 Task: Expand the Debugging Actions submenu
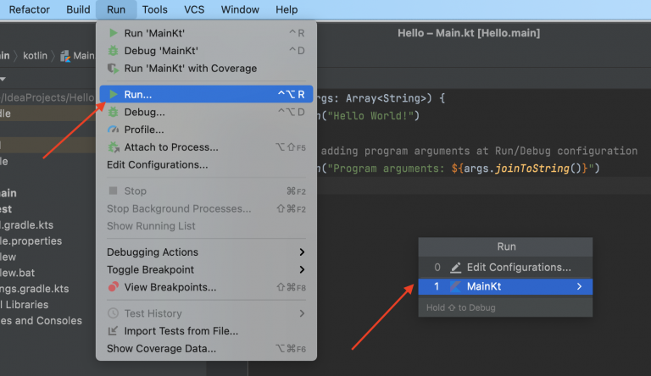click(302, 252)
